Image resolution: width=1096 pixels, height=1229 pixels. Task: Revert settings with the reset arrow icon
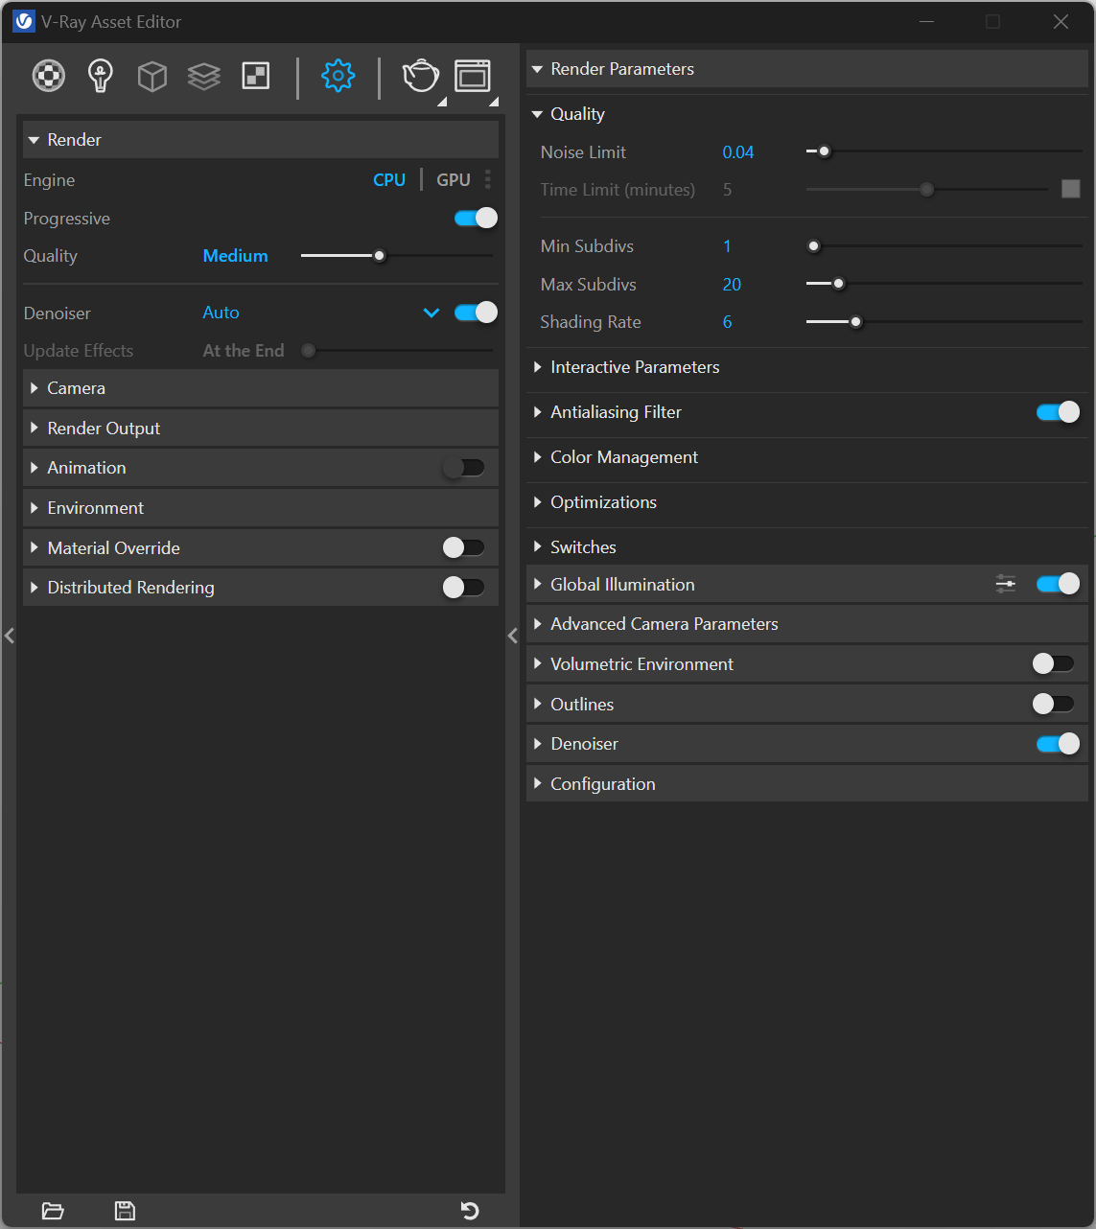[470, 1211]
